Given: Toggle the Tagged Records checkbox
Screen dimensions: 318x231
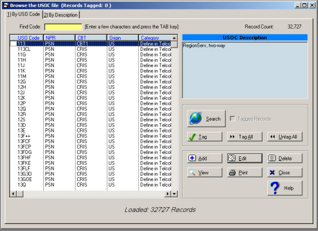Looking at the screenshot, I should (232, 118).
